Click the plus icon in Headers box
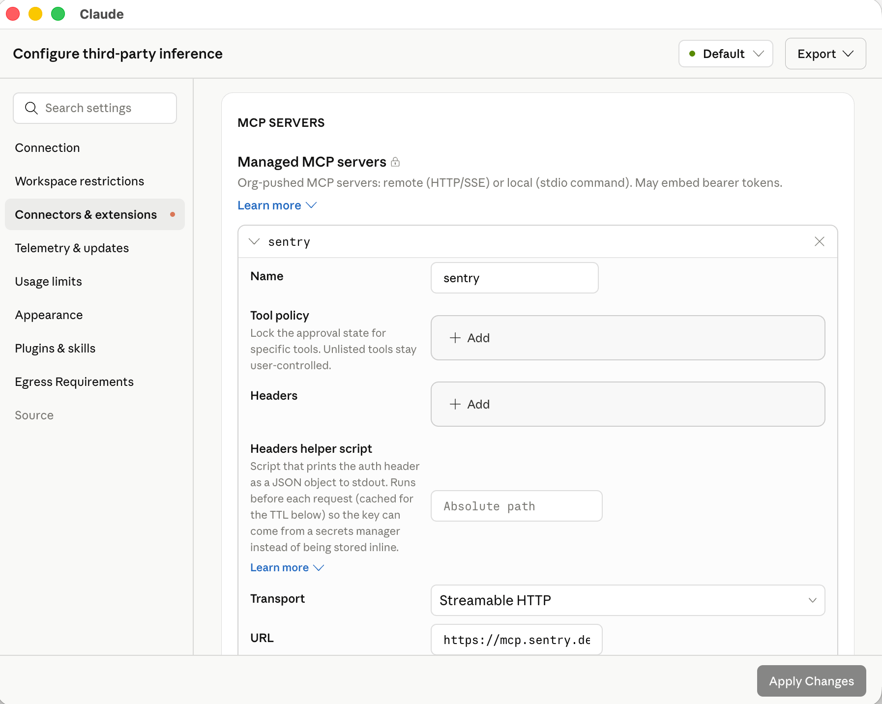 (455, 404)
